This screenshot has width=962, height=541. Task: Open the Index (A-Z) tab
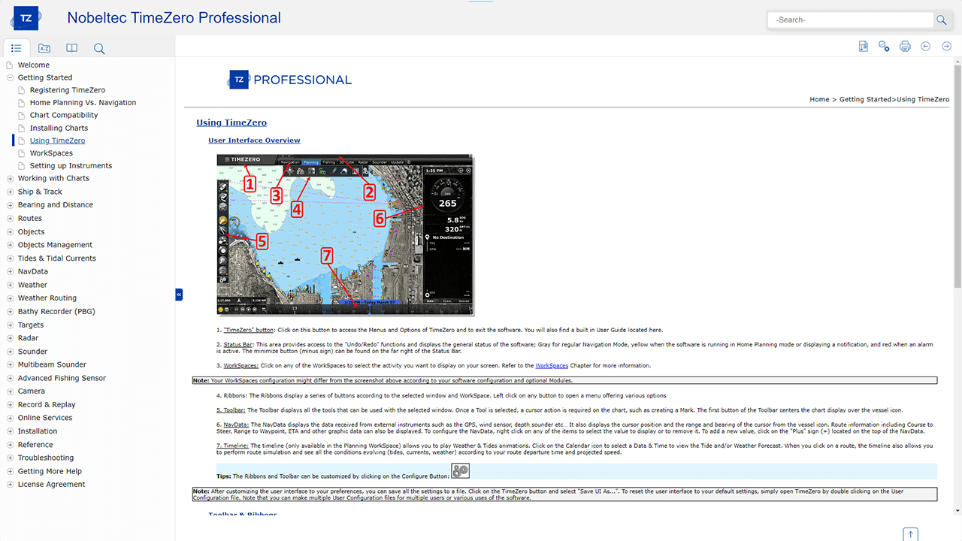pyautogui.click(x=44, y=48)
